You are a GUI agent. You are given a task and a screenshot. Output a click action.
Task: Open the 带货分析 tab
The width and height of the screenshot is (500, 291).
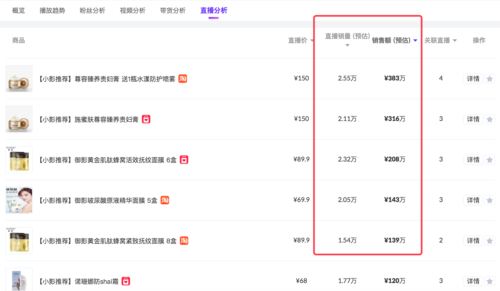[173, 10]
